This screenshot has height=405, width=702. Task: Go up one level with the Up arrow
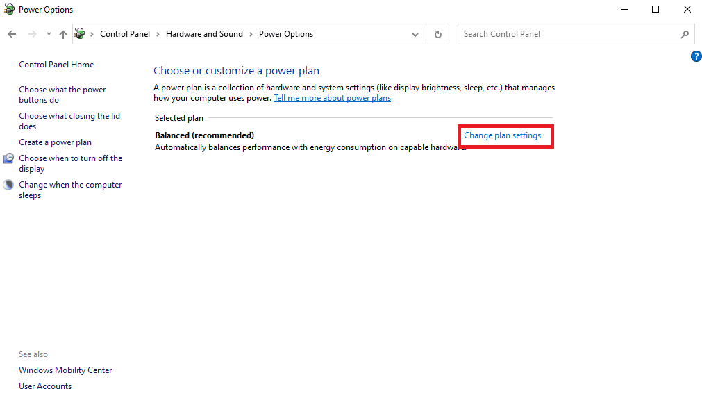pyautogui.click(x=63, y=34)
